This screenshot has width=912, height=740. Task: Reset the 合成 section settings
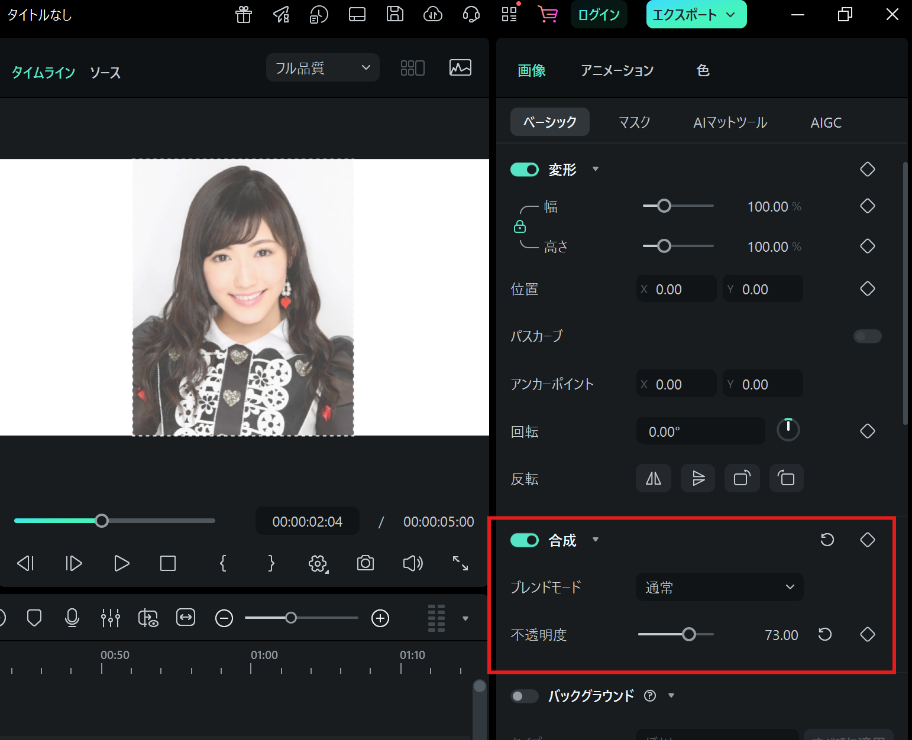click(827, 540)
